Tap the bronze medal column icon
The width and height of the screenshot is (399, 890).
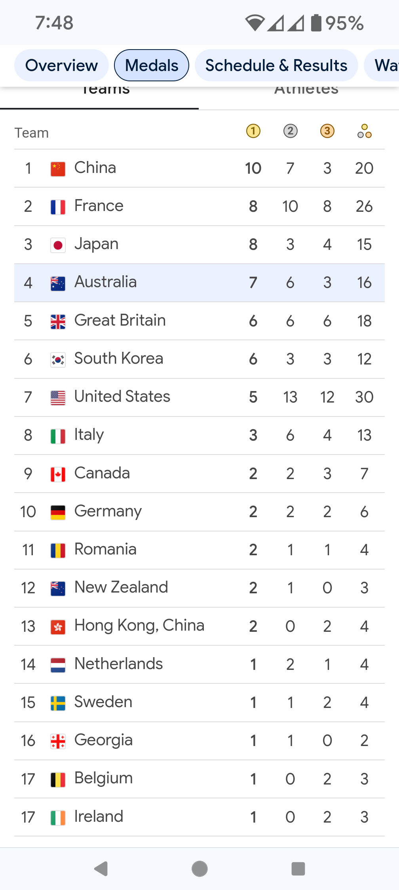click(x=327, y=131)
